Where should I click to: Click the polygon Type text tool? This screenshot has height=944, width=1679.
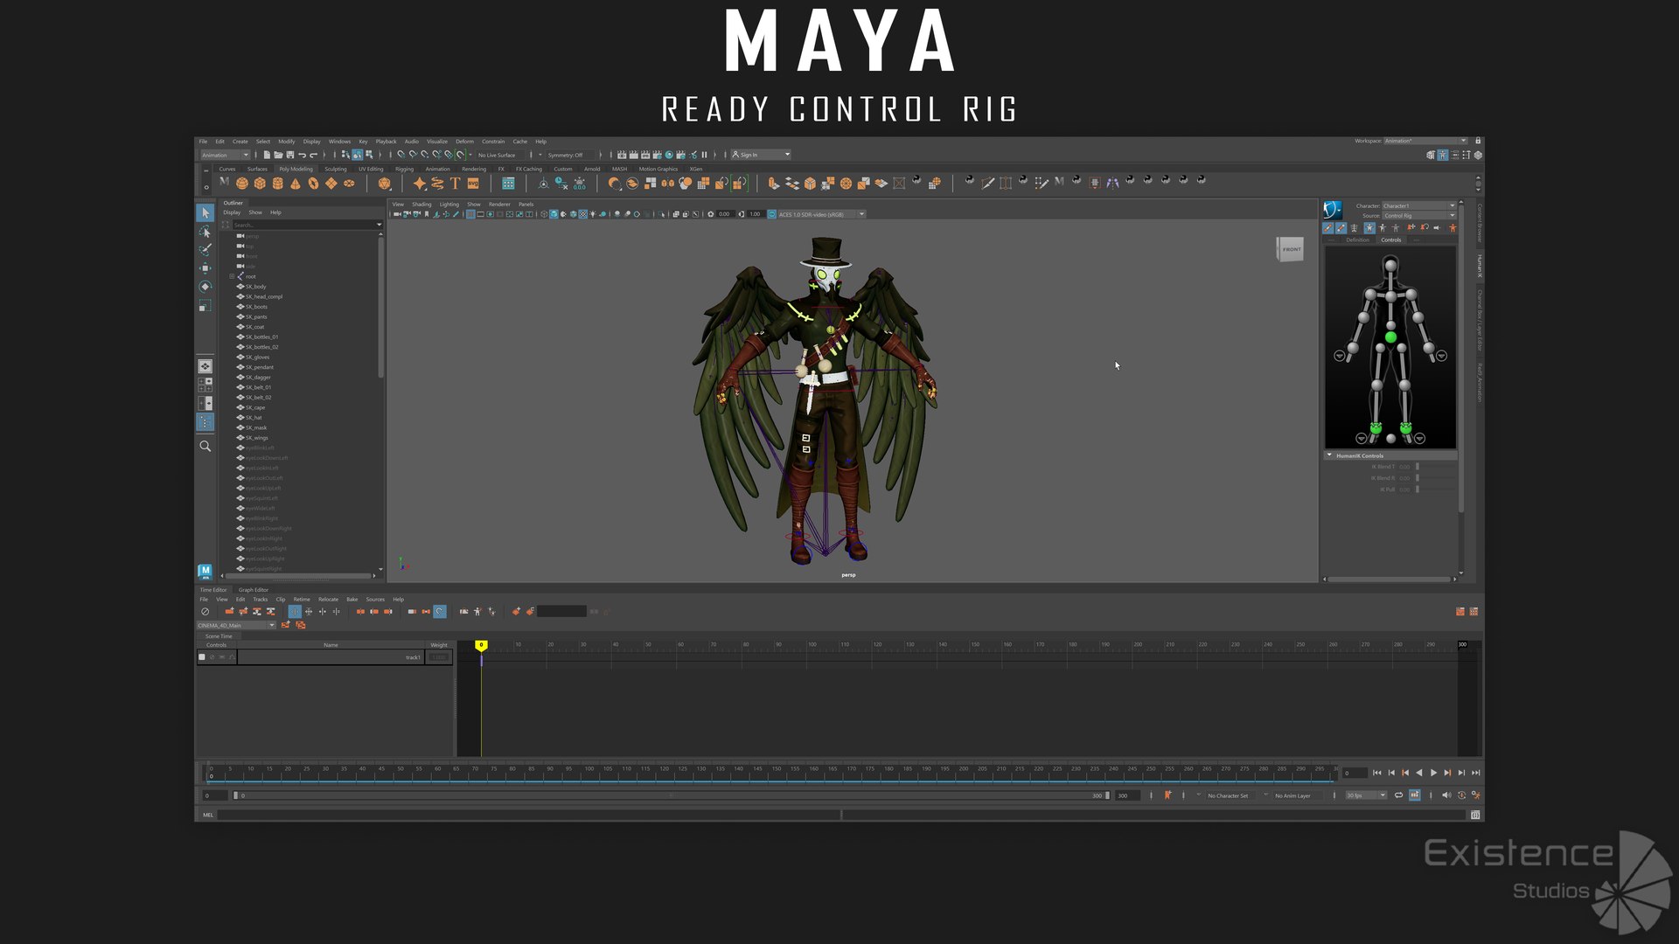(455, 183)
